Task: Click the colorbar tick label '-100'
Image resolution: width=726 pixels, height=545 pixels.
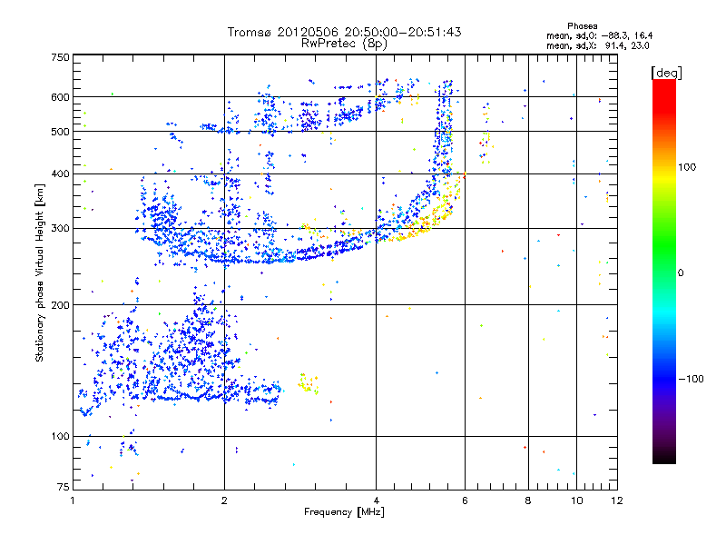Action: click(x=691, y=379)
